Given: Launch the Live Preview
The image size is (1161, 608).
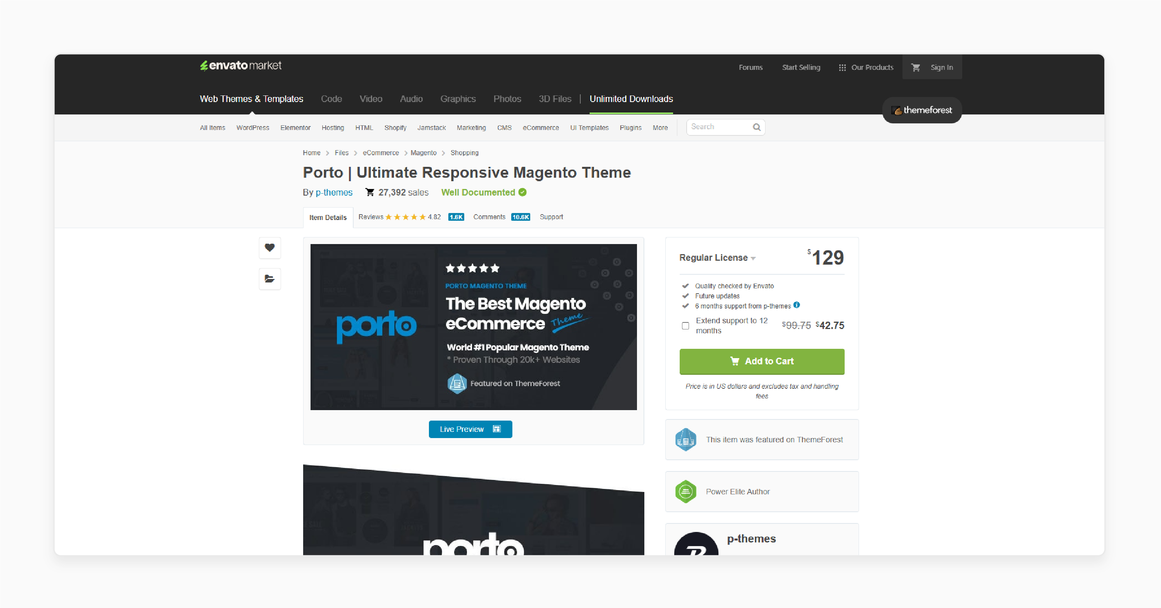Looking at the screenshot, I should (470, 429).
